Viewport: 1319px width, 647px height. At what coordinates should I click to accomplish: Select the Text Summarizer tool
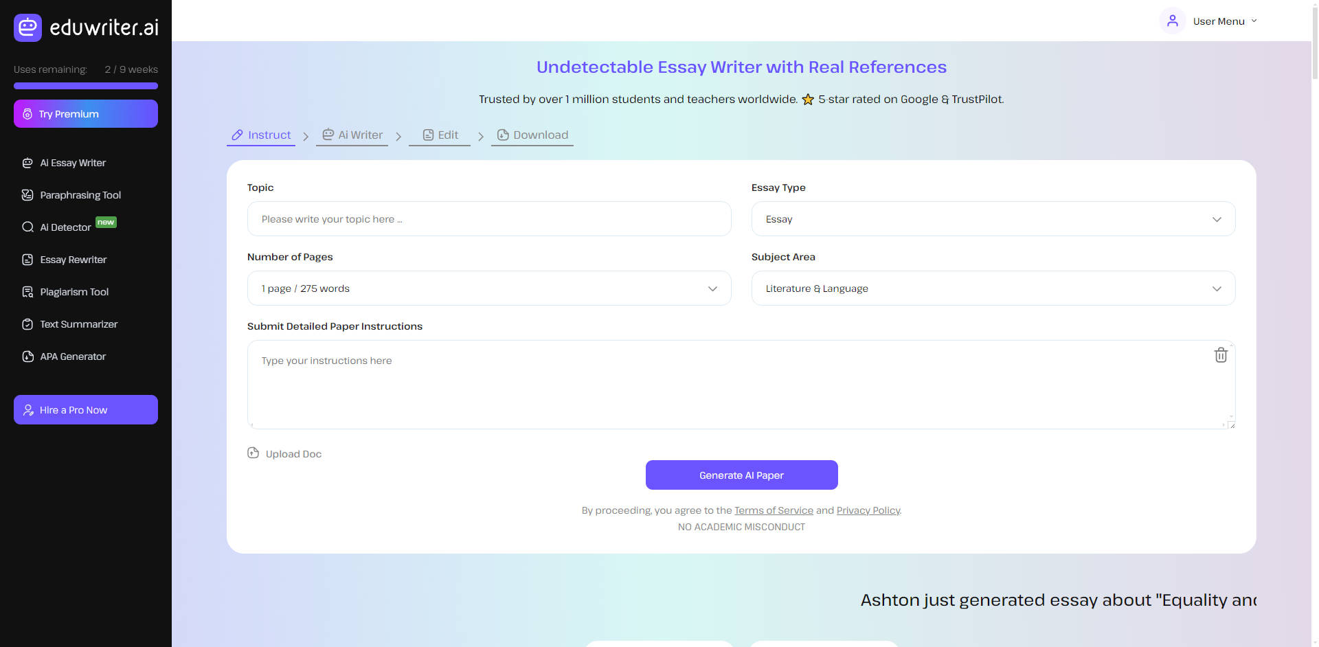(78, 323)
